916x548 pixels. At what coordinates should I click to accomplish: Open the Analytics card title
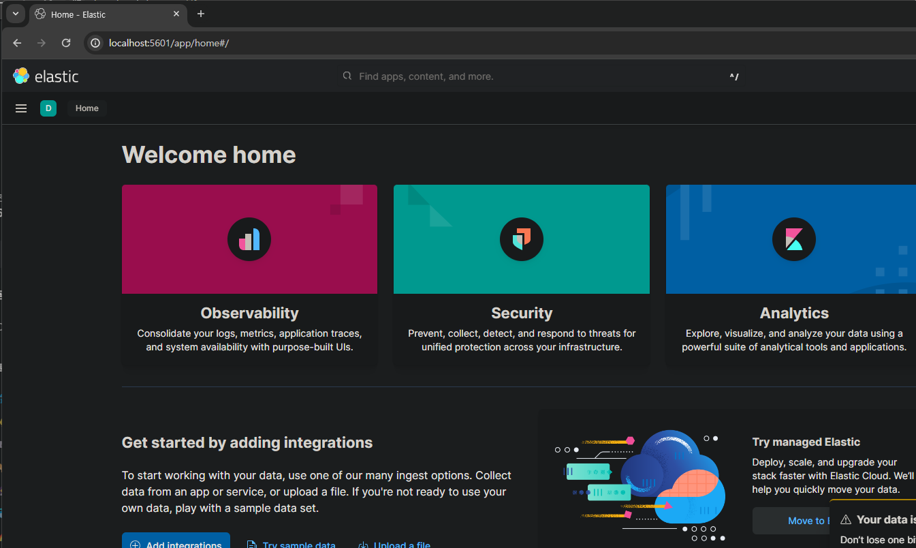(x=794, y=313)
